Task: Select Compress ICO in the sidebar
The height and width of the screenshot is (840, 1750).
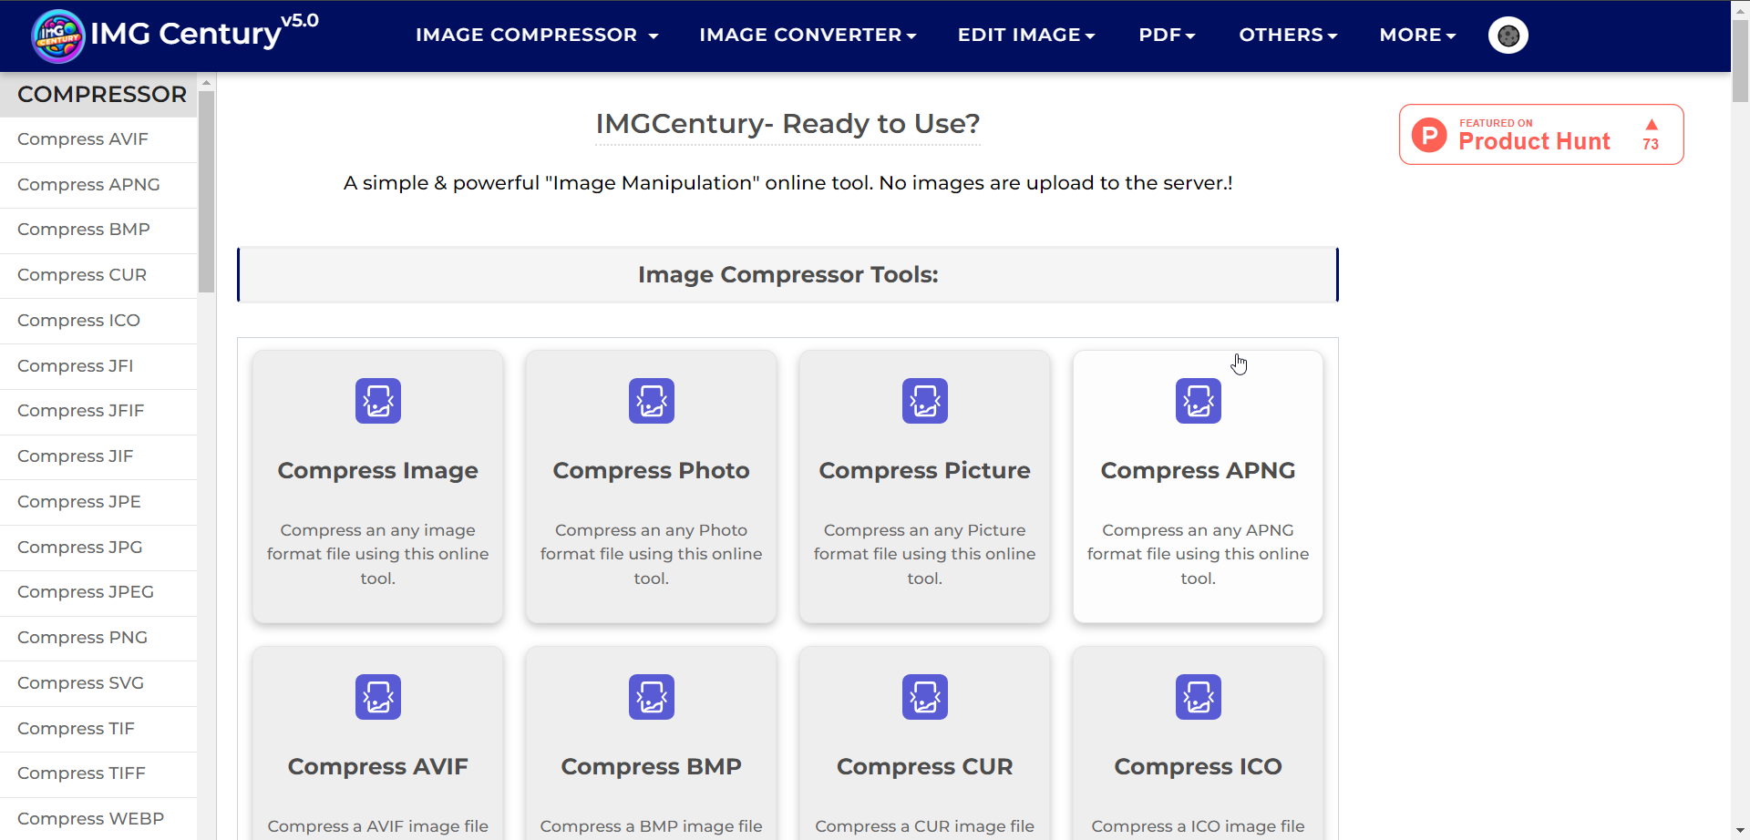Action: [98, 321]
